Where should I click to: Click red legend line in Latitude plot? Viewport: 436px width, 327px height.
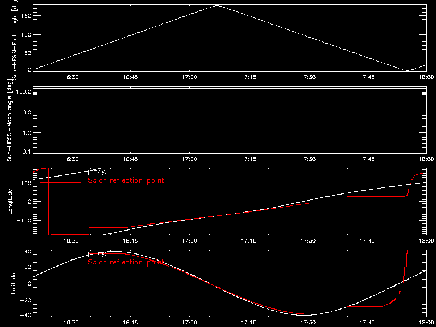click(60, 264)
